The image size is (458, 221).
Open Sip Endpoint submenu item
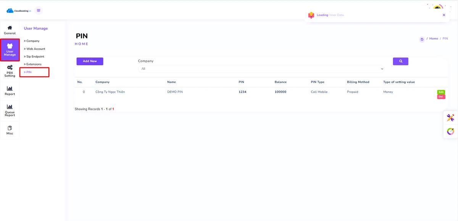pyautogui.click(x=35, y=56)
